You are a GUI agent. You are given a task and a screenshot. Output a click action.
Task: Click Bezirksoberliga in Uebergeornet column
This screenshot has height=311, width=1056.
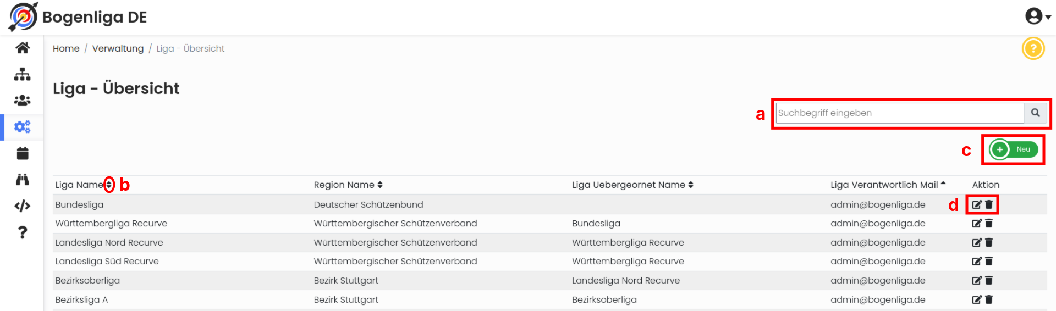tap(604, 299)
